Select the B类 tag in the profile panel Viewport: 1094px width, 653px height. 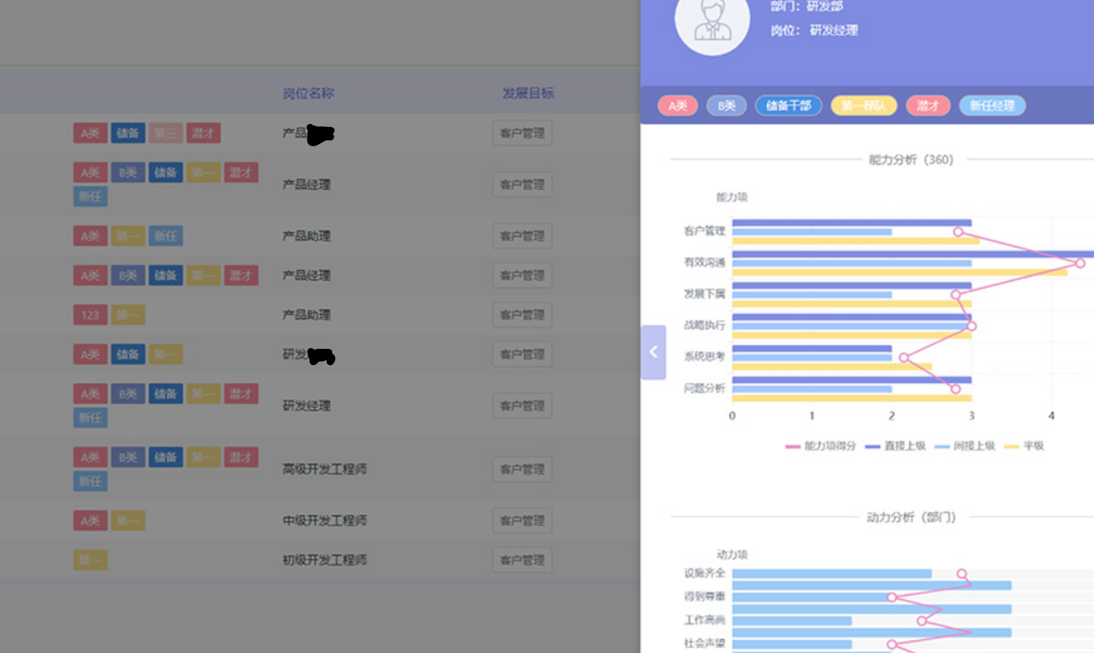point(727,105)
